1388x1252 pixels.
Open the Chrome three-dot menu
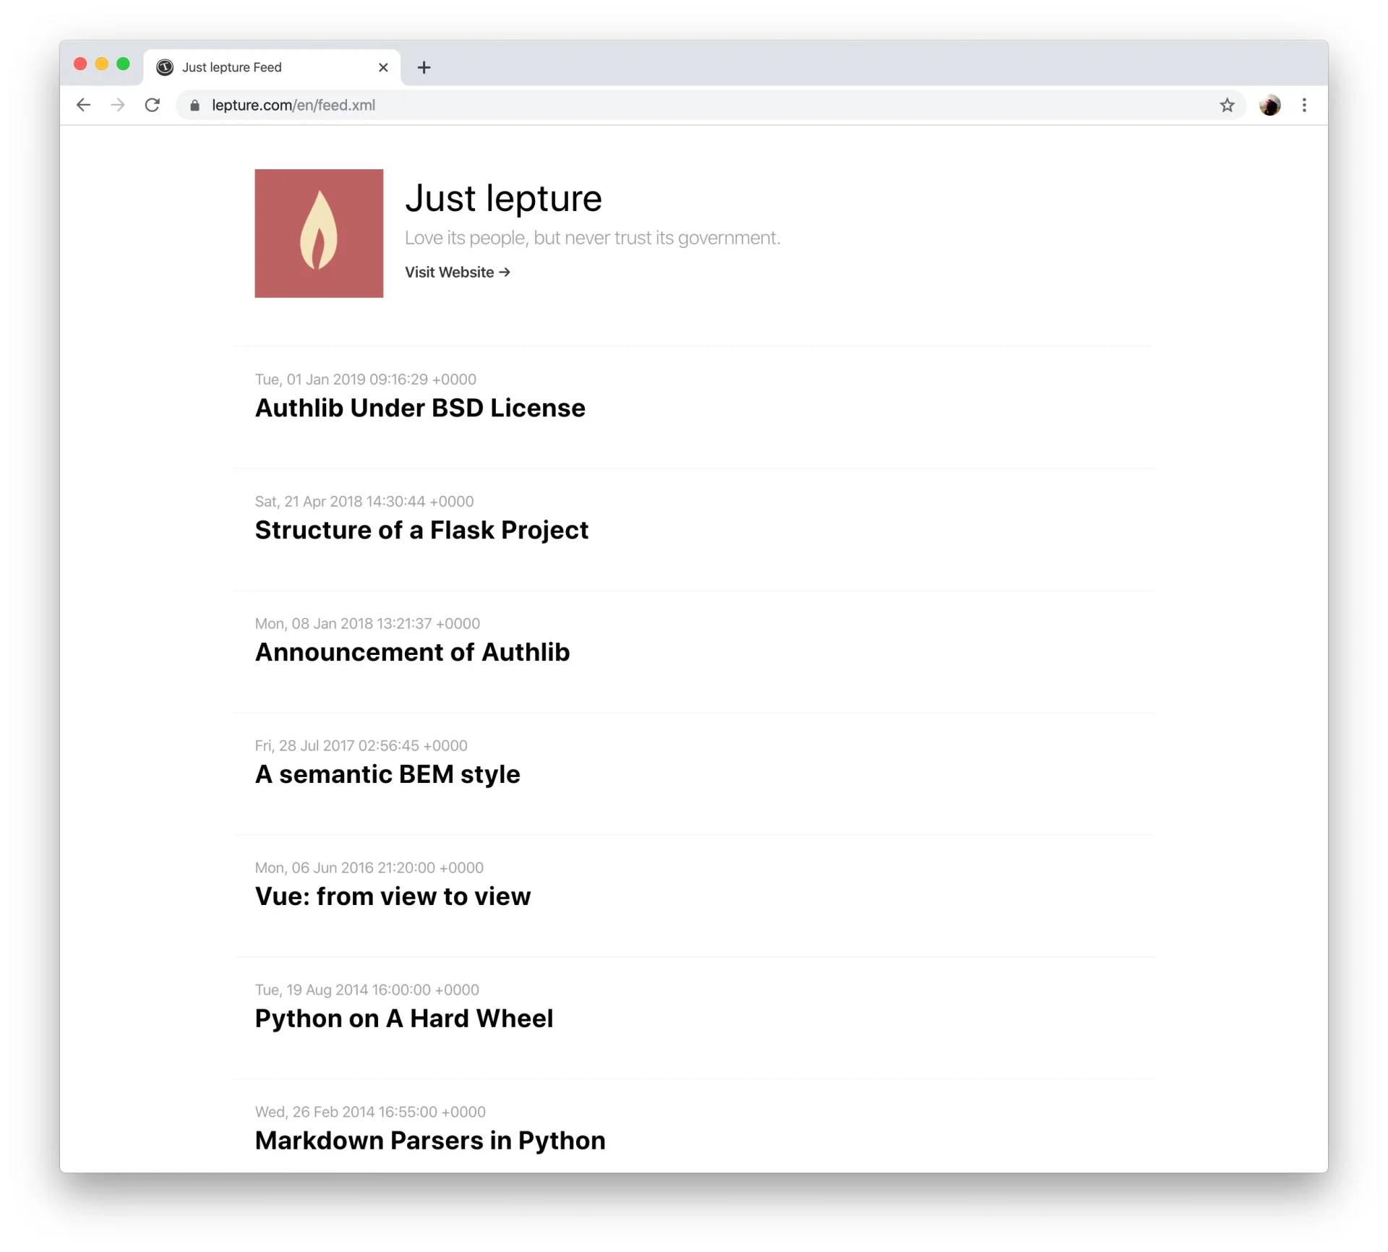(1304, 106)
